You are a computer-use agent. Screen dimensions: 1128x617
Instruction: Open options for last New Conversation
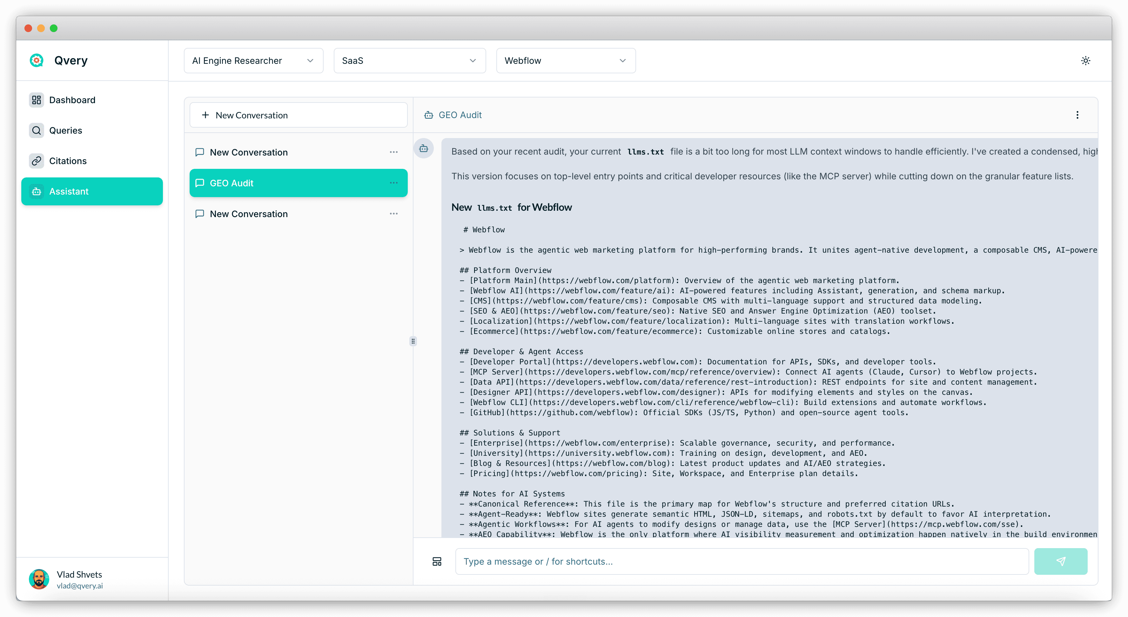coord(394,214)
